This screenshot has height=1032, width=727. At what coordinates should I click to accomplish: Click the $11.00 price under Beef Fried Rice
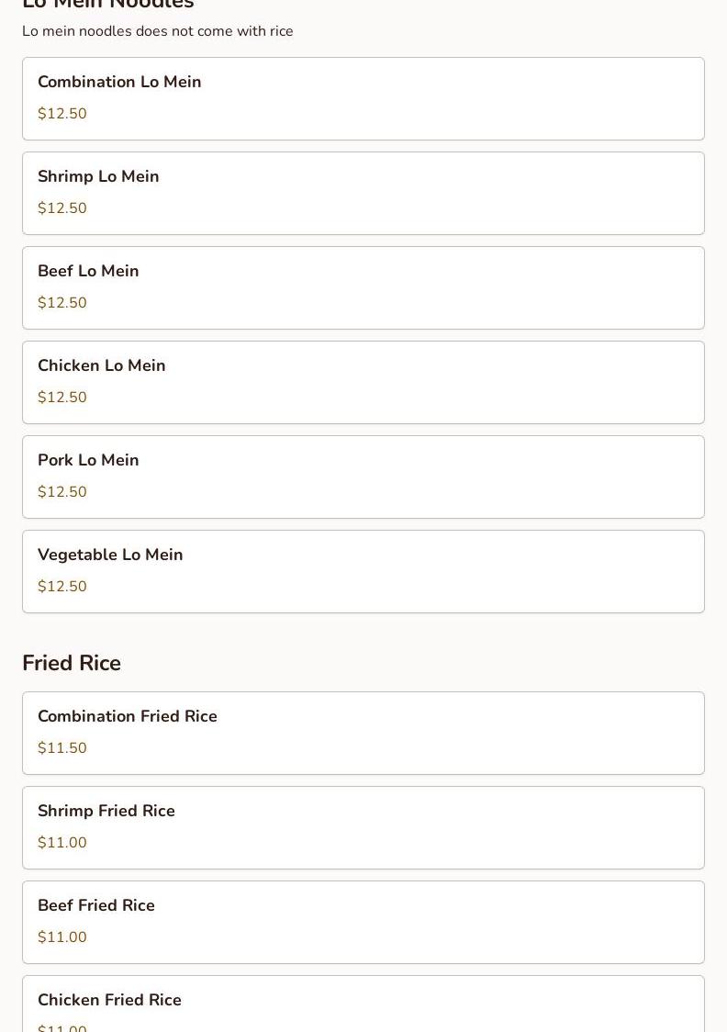click(x=62, y=937)
